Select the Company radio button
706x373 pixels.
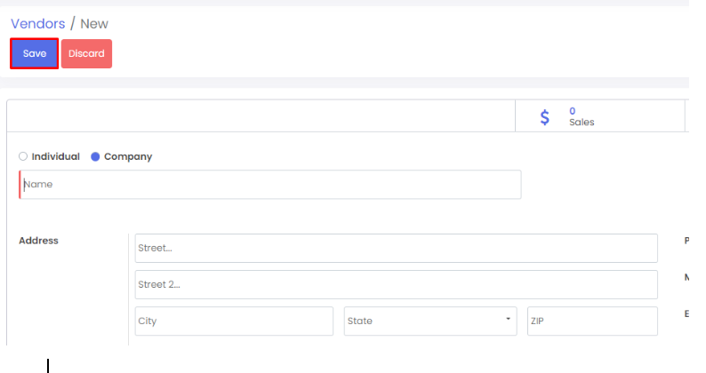(95, 156)
